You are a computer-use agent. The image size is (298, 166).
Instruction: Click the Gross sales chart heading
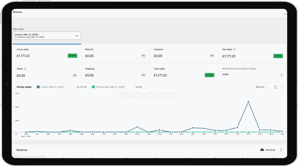(24, 87)
